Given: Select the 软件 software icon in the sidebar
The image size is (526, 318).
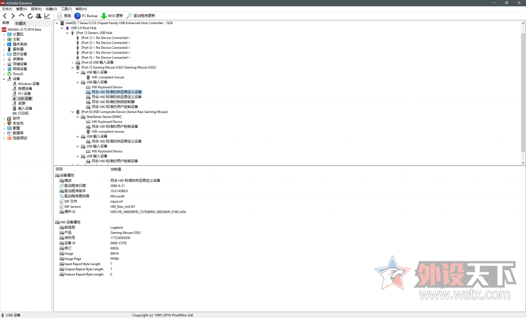Looking at the screenshot, I should point(9,118).
